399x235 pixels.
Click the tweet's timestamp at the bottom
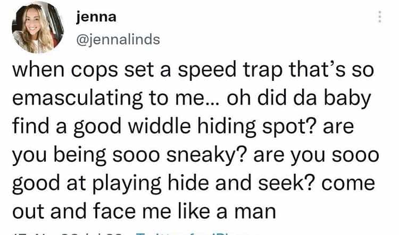(x=69, y=232)
